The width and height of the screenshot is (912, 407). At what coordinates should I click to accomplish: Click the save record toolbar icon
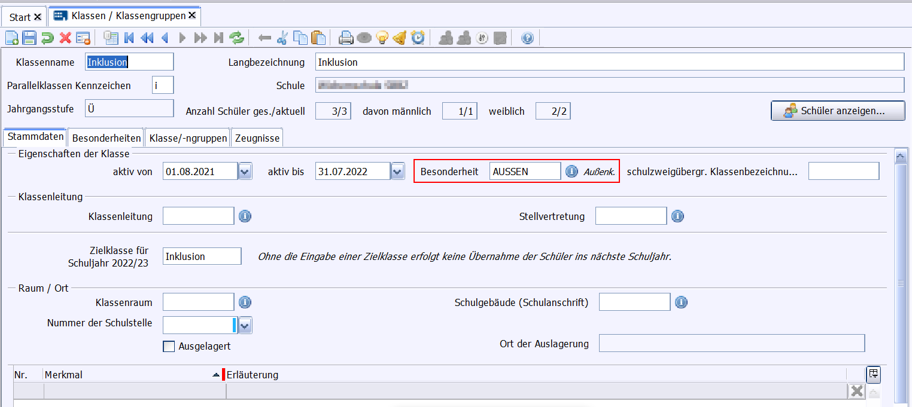coord(29,38)
